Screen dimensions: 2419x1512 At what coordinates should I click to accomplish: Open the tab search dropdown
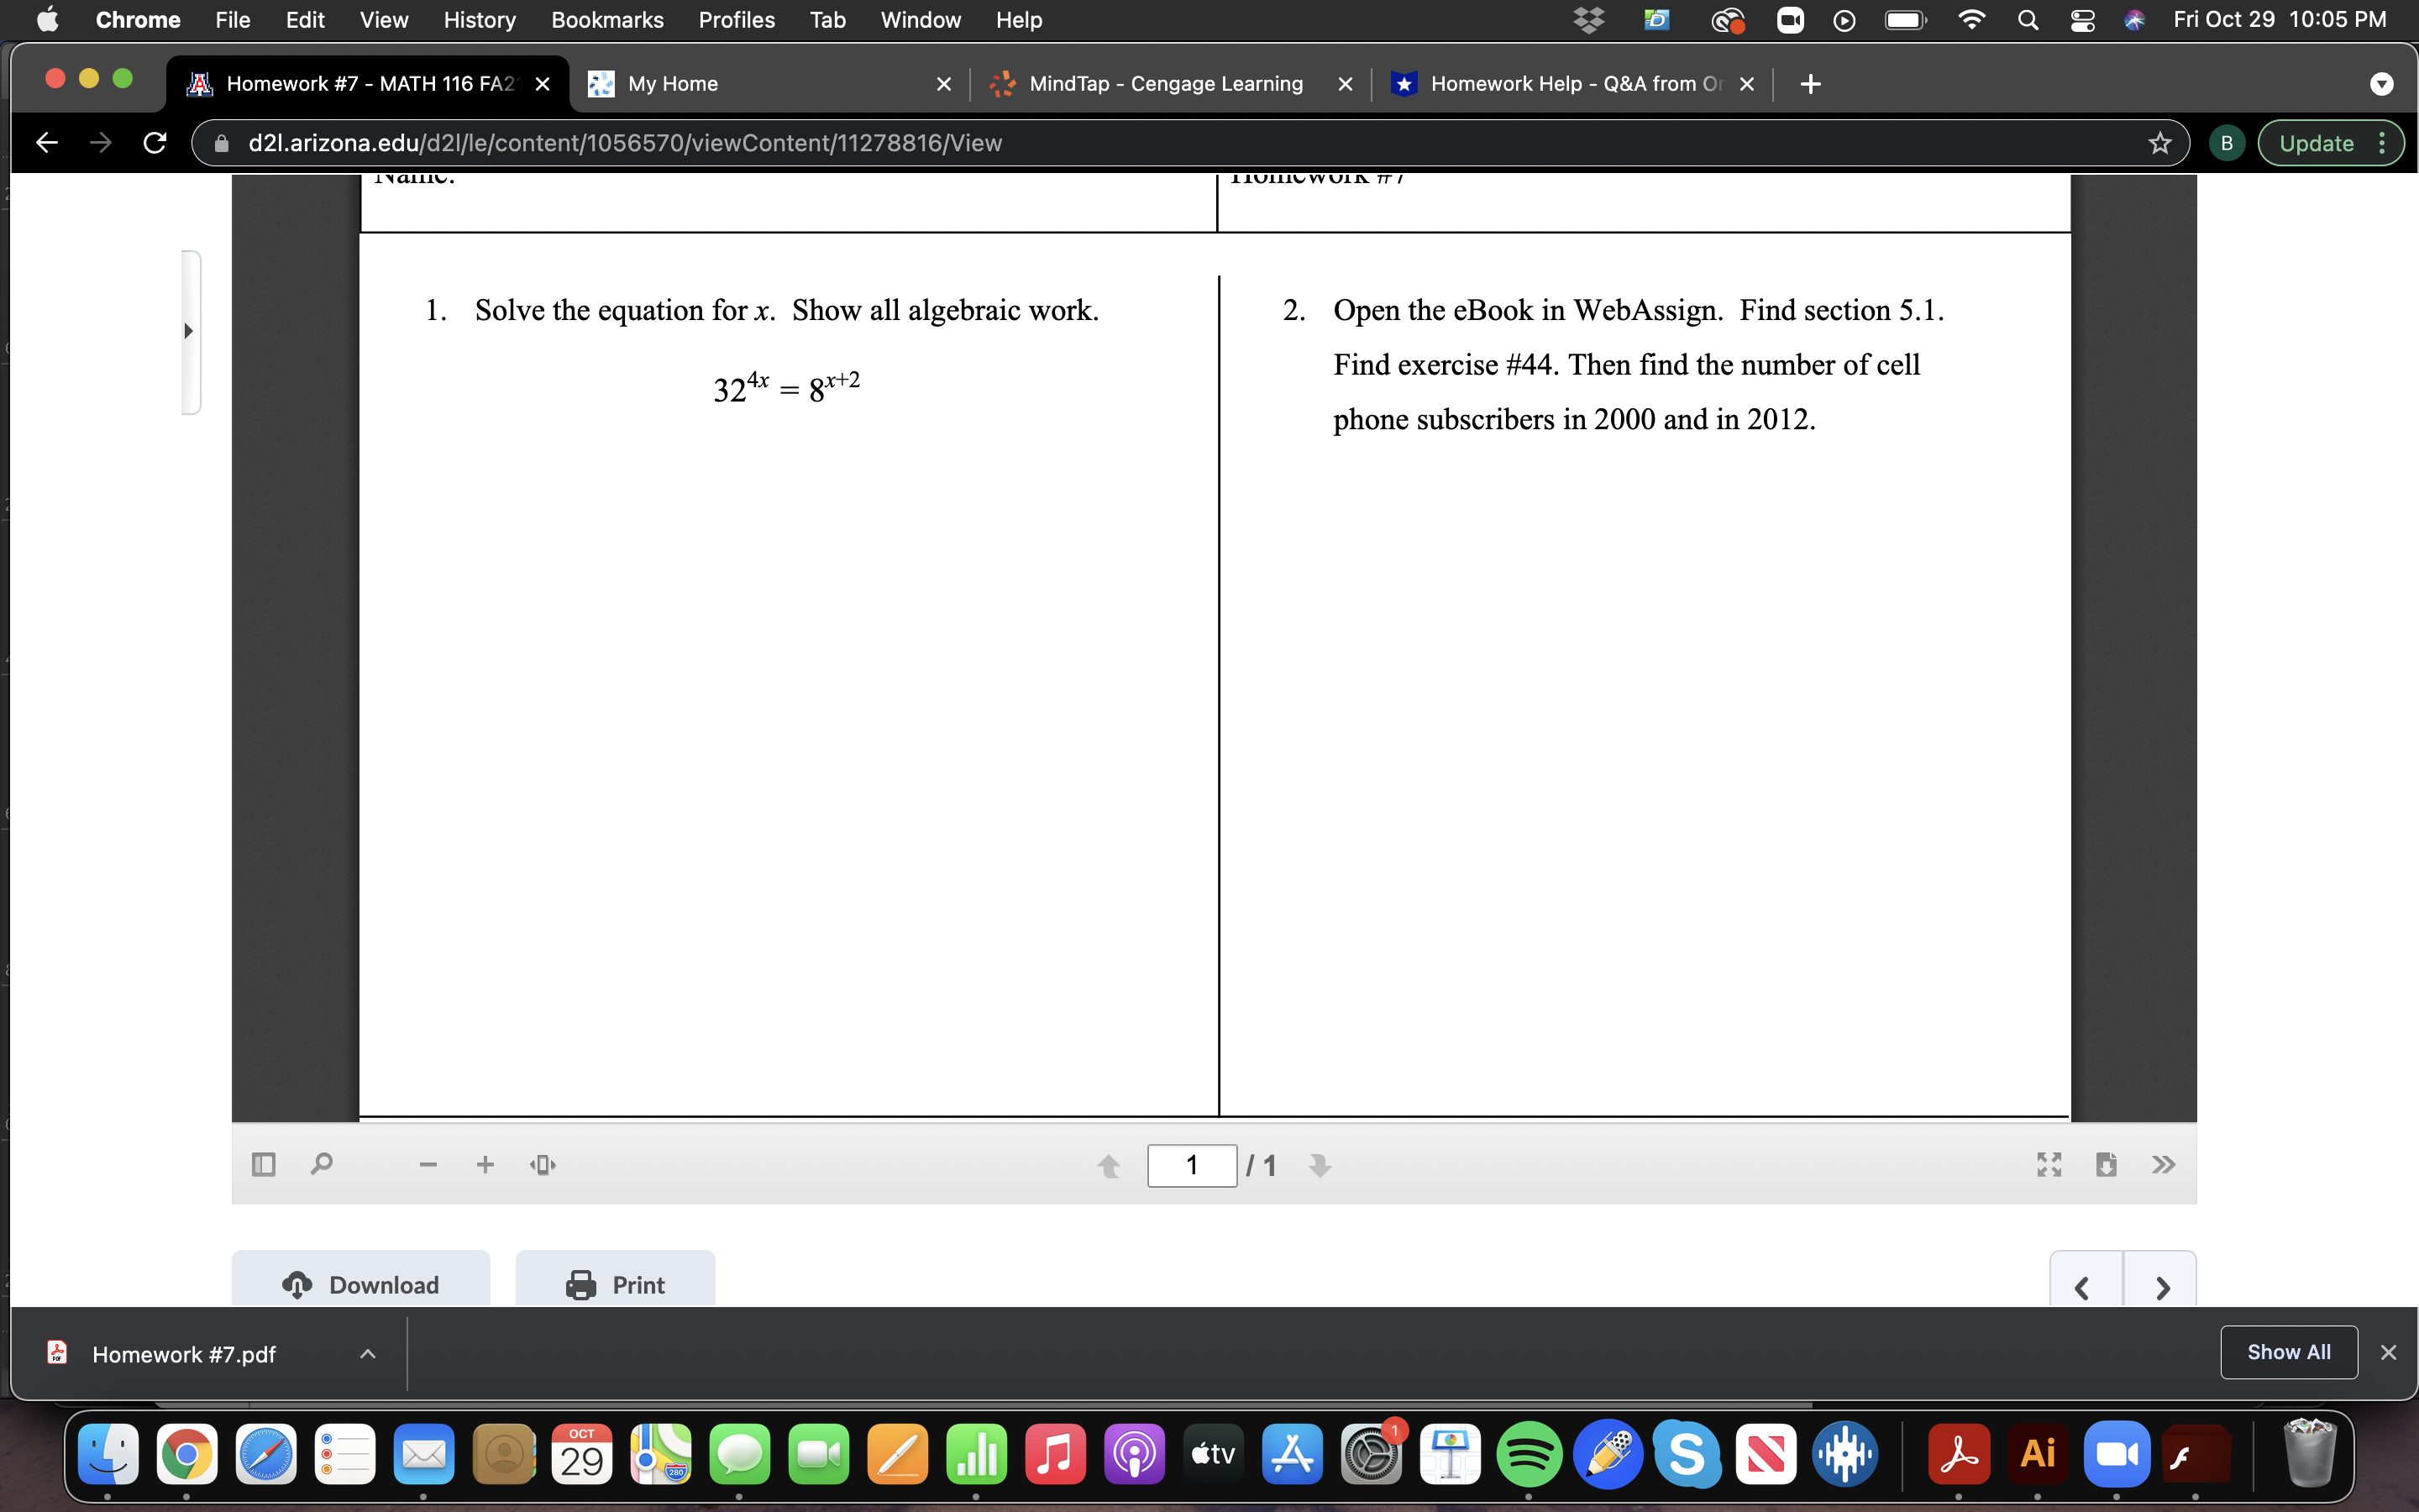(x=2383, y=84)
